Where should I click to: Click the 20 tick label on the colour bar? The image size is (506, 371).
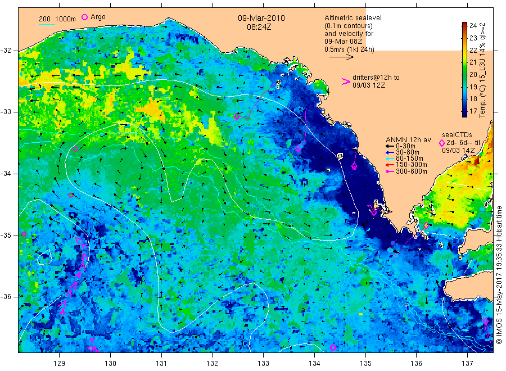pyautogui.click(x=473, y=75)
